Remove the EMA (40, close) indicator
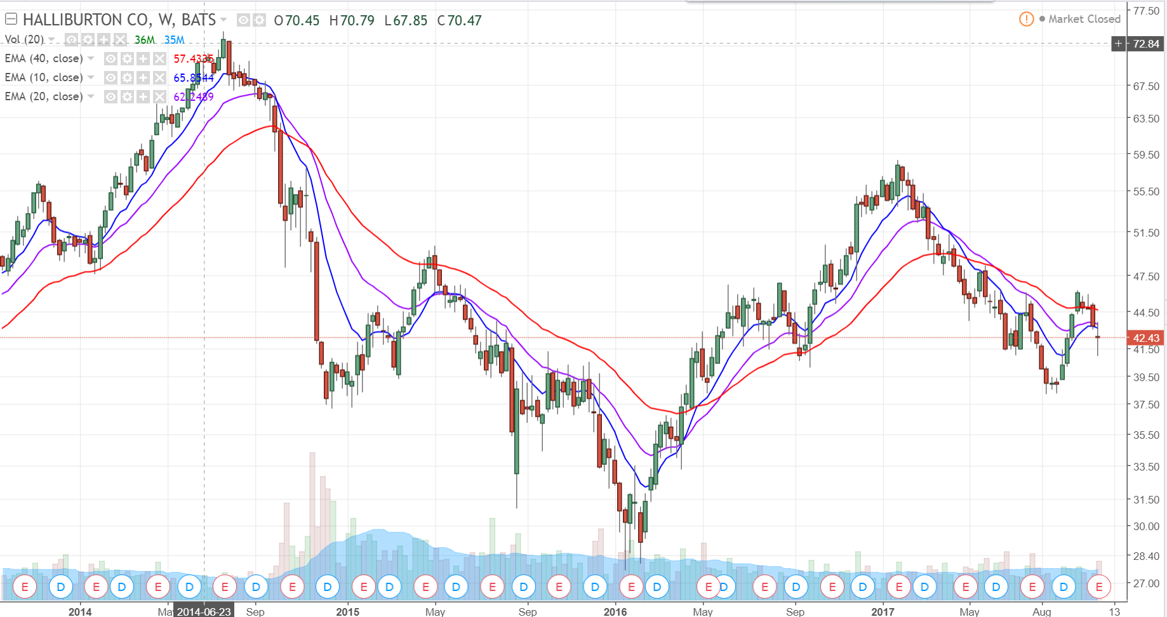The width and height of the screenshot is (1167, 617). coord(159,59)
